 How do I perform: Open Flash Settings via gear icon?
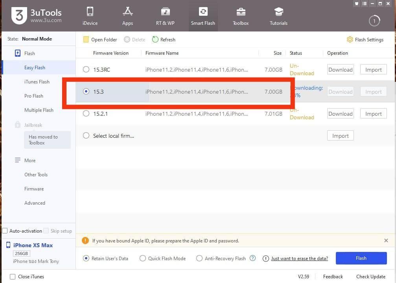tap(350, 39)
